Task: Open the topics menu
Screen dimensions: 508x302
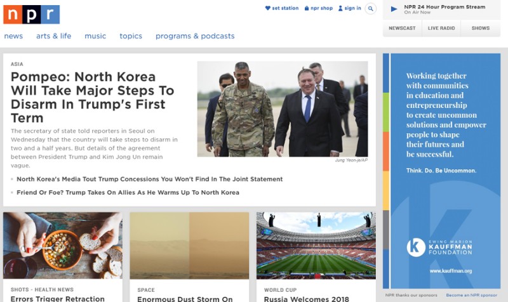Action: [x=131, y=36]
